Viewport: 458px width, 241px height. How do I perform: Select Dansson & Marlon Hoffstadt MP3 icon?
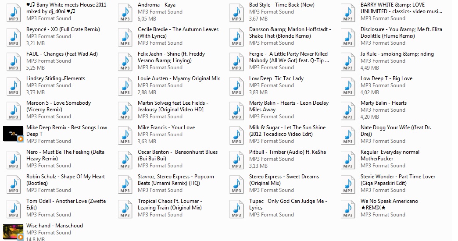236,37
